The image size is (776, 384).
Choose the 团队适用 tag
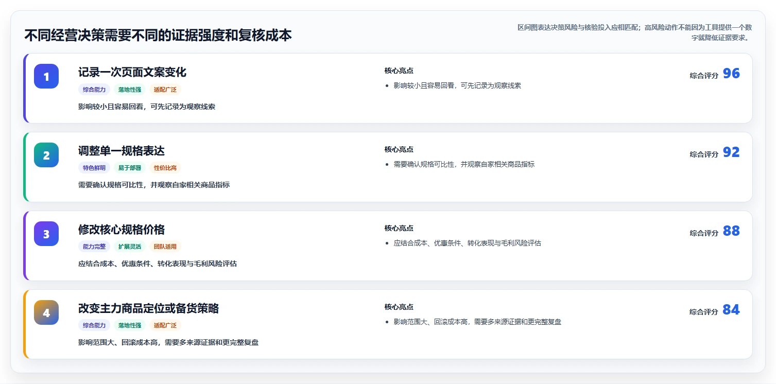[x=165, y=247]
